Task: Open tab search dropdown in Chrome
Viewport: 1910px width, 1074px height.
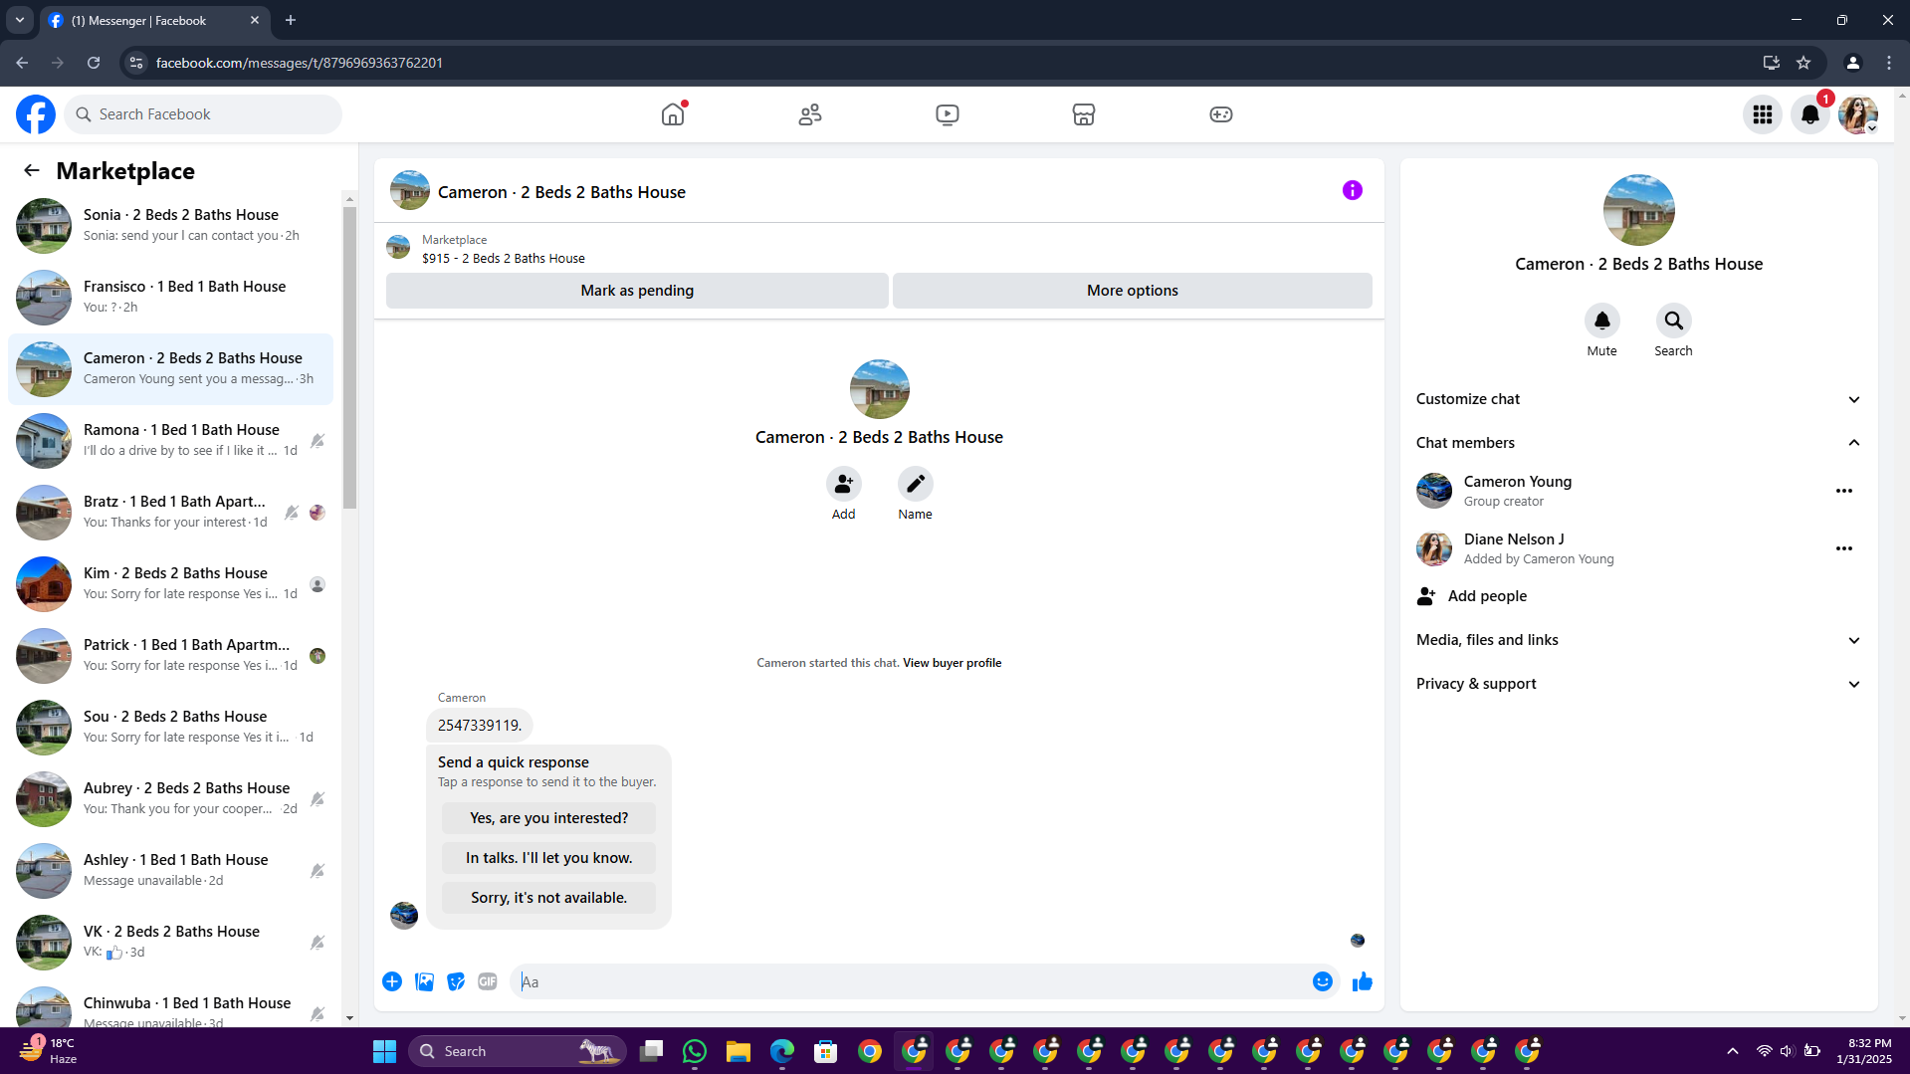Action: tap(20, 20)
